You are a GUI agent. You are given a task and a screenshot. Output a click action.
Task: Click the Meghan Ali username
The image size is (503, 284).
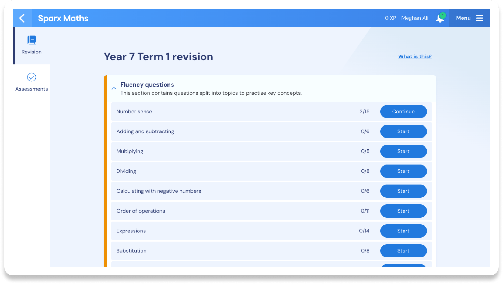[414, 18]
